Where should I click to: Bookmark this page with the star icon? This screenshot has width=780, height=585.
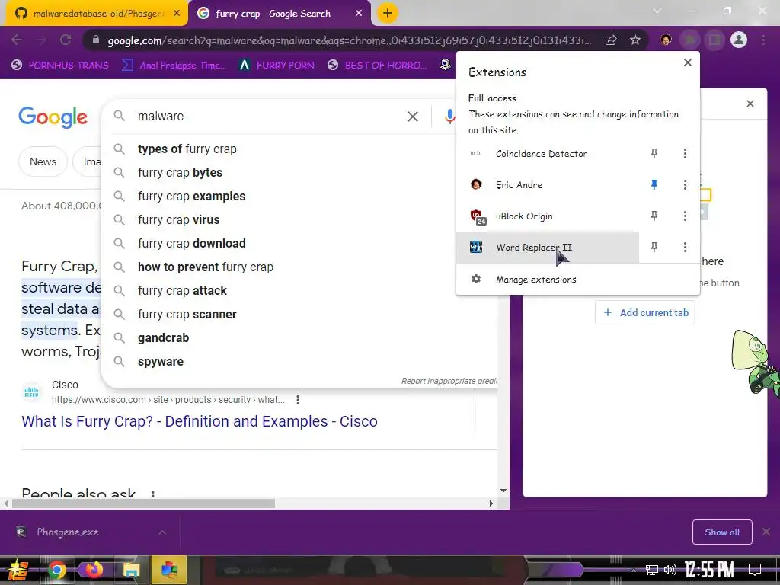635,40
